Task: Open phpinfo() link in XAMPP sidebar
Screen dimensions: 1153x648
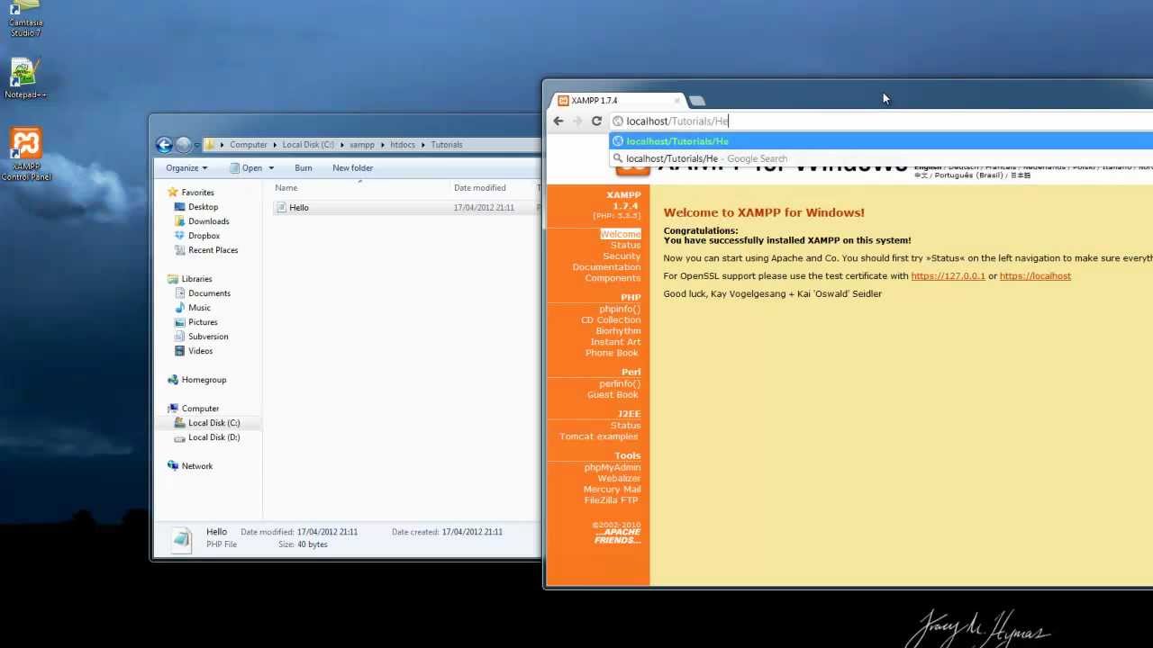Action: (620, 310)
